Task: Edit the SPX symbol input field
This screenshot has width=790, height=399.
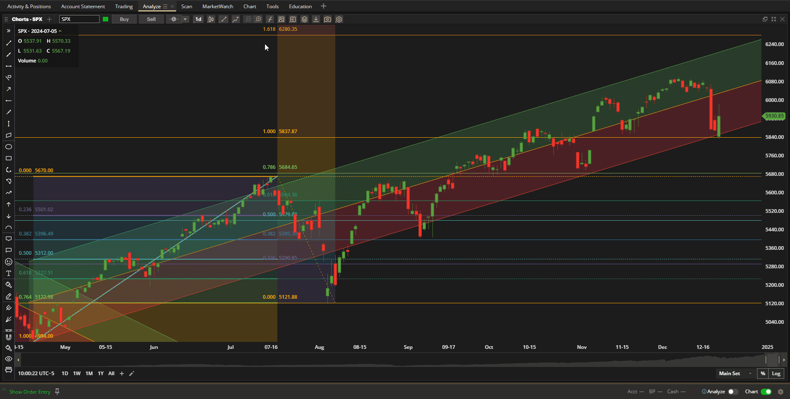Action: [79, 19]
